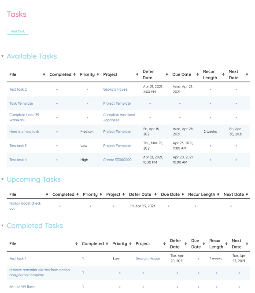The height and width of the screenshot is (293, 255).
Task: Open the Create $3000000 project link
Action: (x=117, y=160)
